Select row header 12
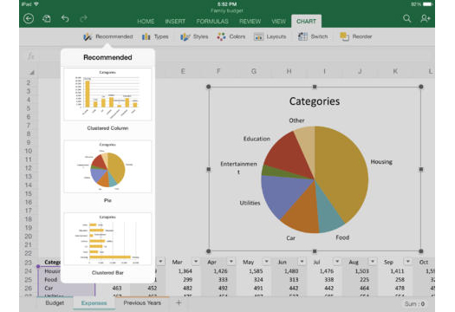 pos(28,168)
